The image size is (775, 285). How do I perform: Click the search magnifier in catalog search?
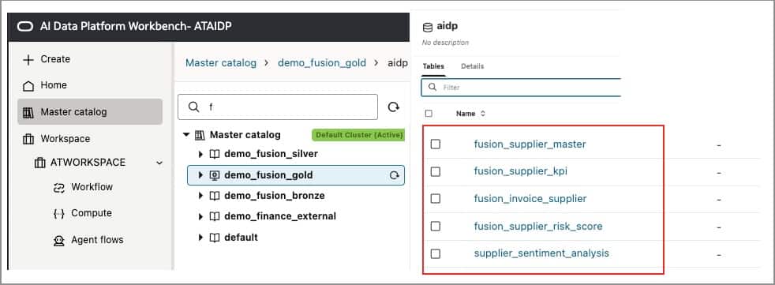(x=194, y=107)
